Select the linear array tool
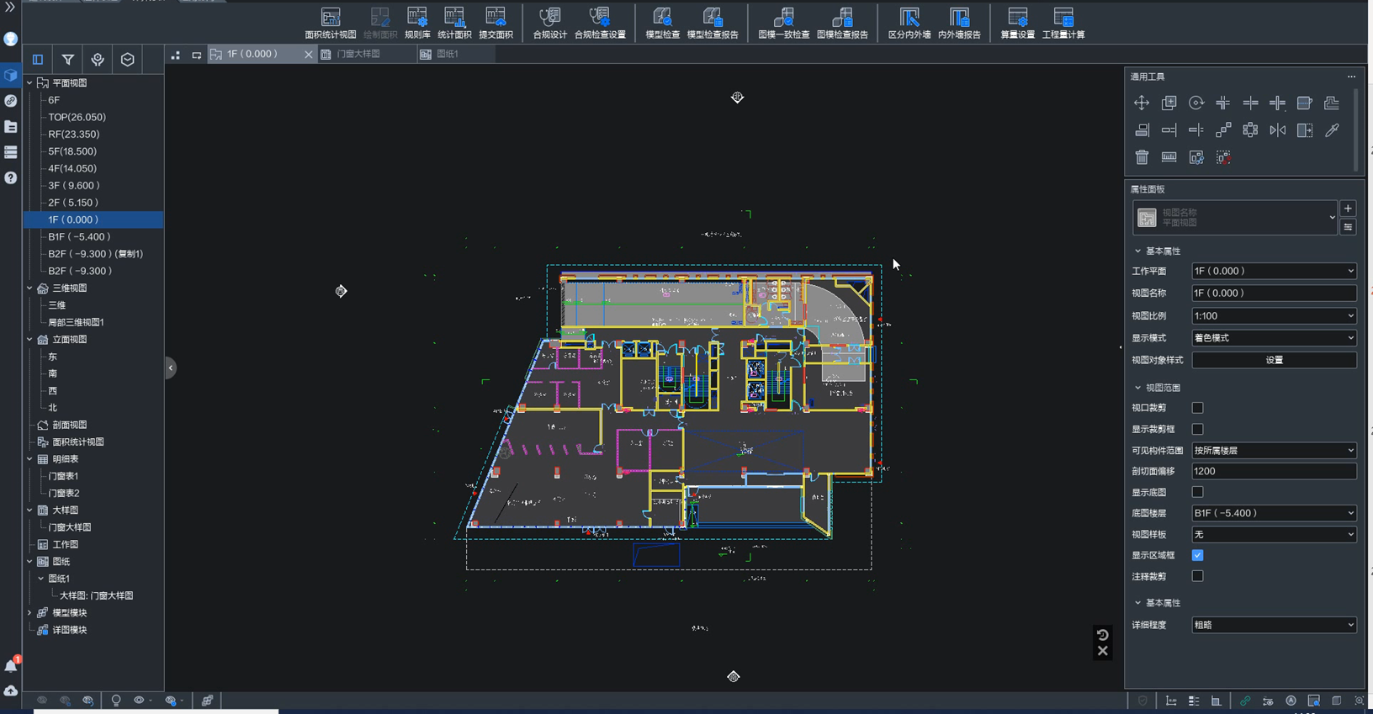The width and height of the screenshot is (1373, 714). click(x=1223, y=130)
